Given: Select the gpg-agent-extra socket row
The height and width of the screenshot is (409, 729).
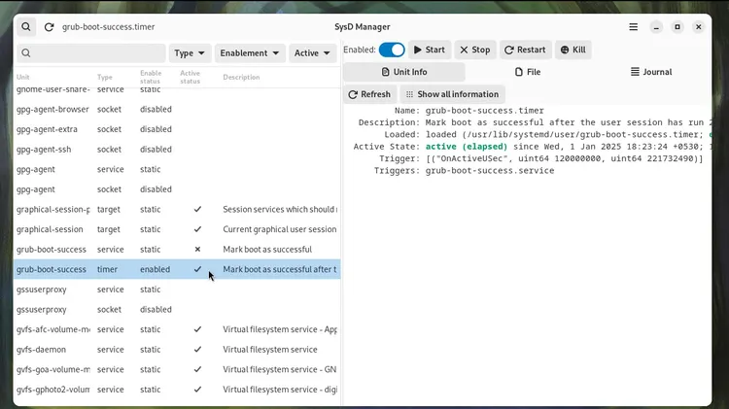Looking at the screenshot, I should [x=177, y=129].
